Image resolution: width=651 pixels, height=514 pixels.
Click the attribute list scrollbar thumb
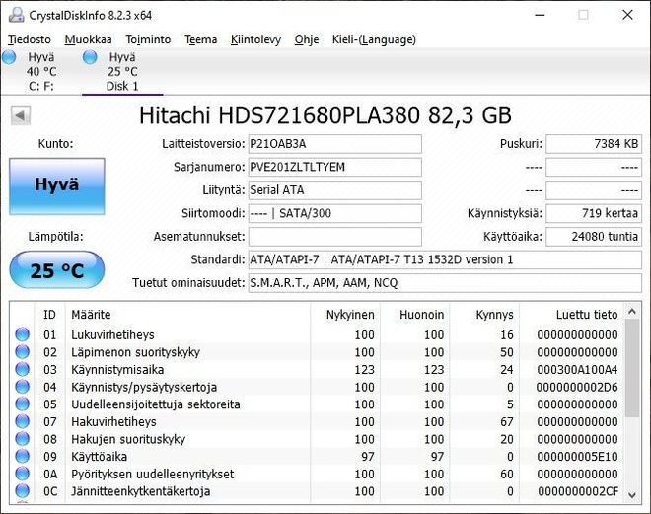pos(632,368)
